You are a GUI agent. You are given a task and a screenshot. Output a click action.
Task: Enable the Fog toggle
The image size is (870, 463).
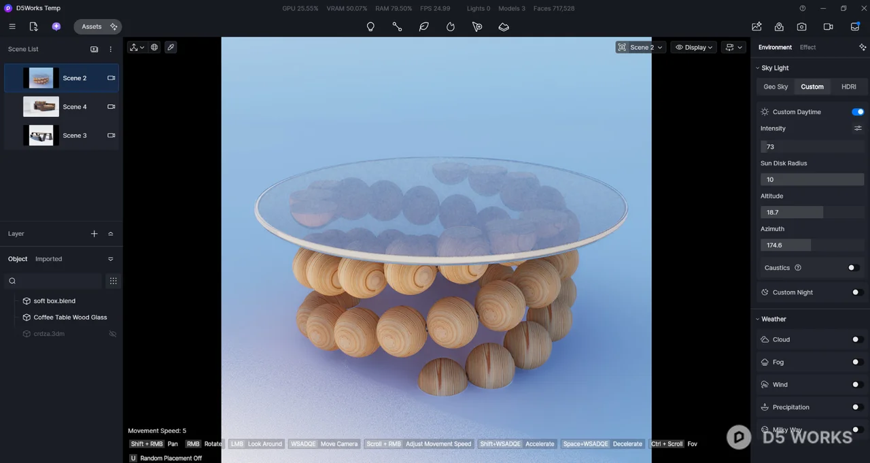click(858, 362)
